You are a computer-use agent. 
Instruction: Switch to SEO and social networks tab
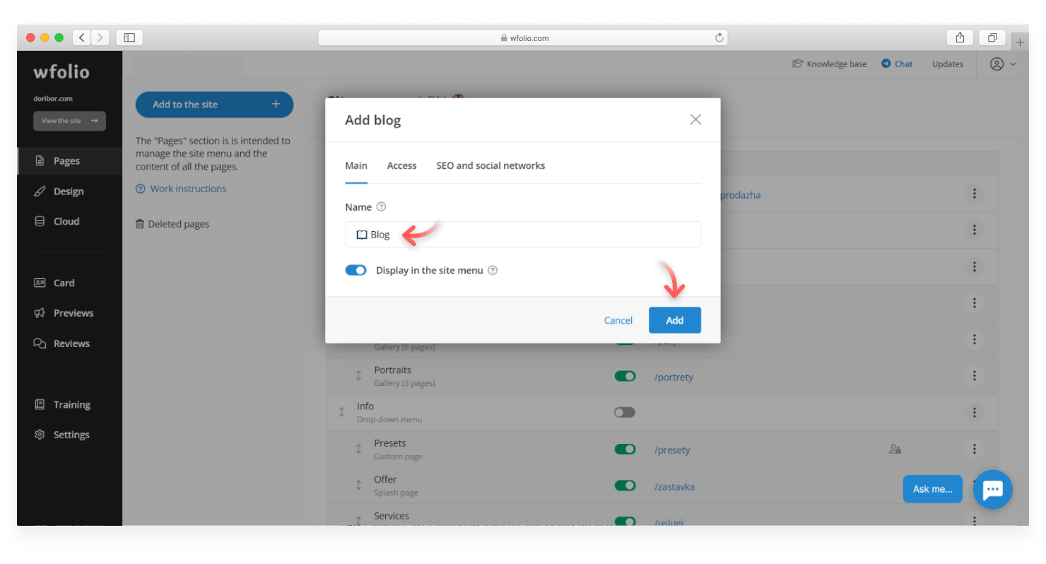(490, 165)
